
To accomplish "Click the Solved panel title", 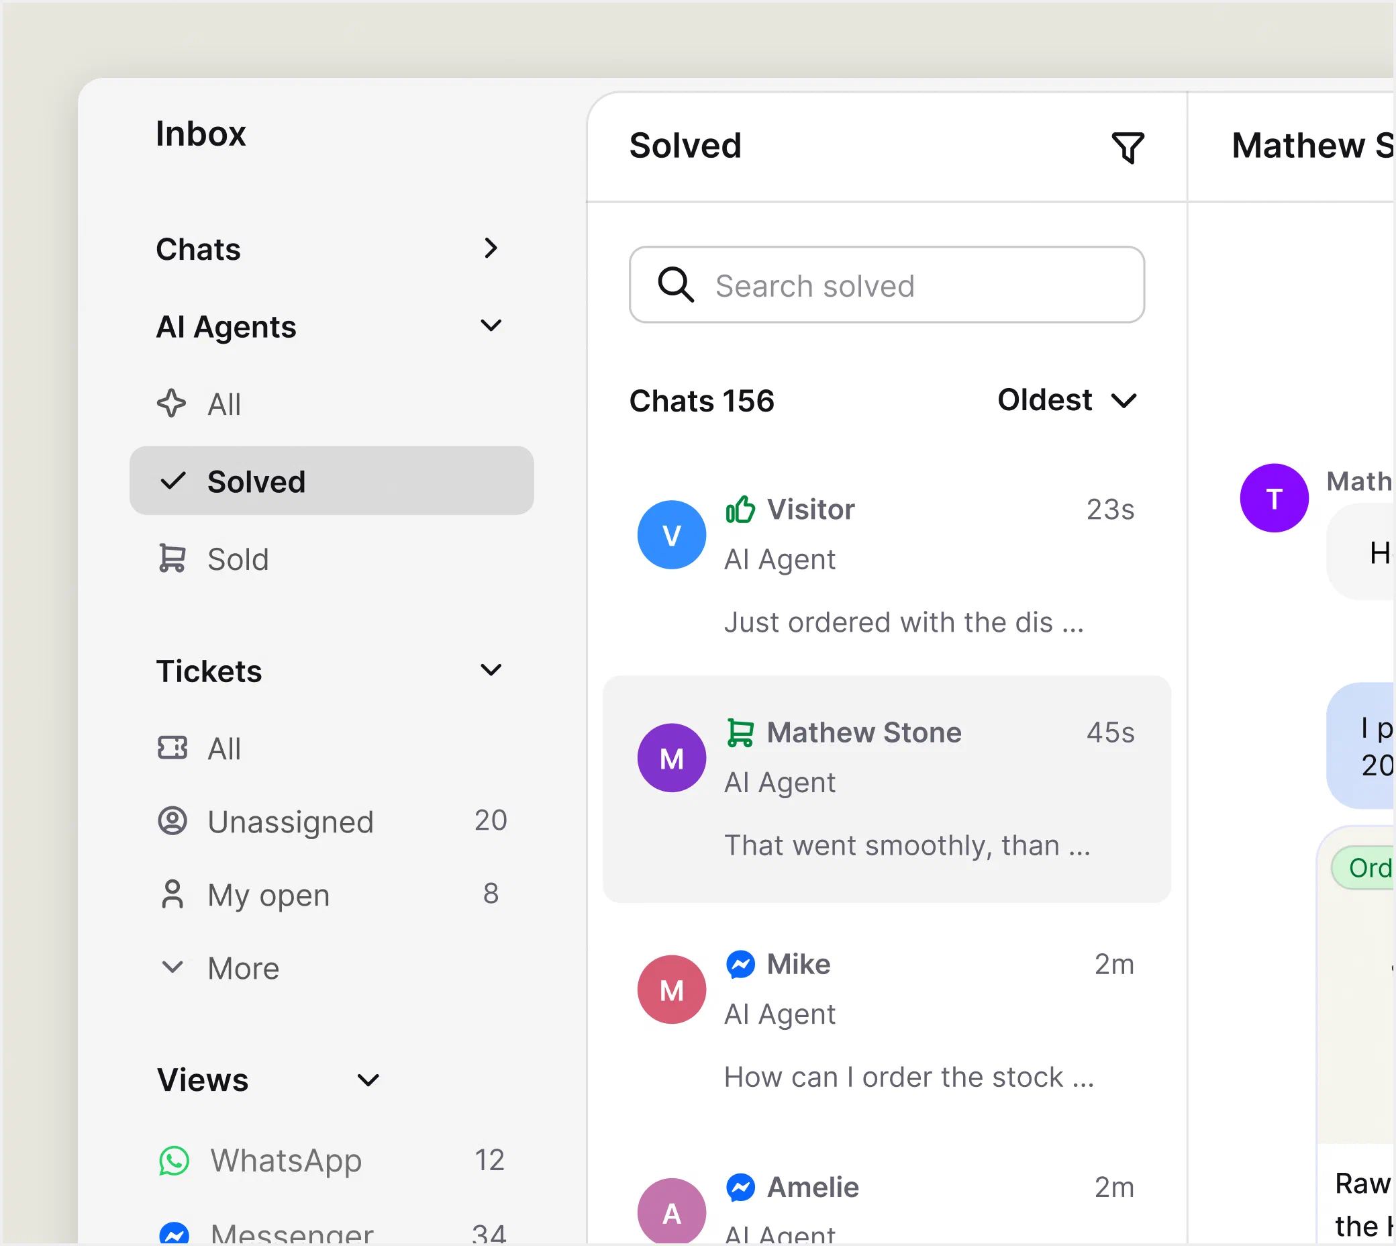I will (x=685, y=146).
